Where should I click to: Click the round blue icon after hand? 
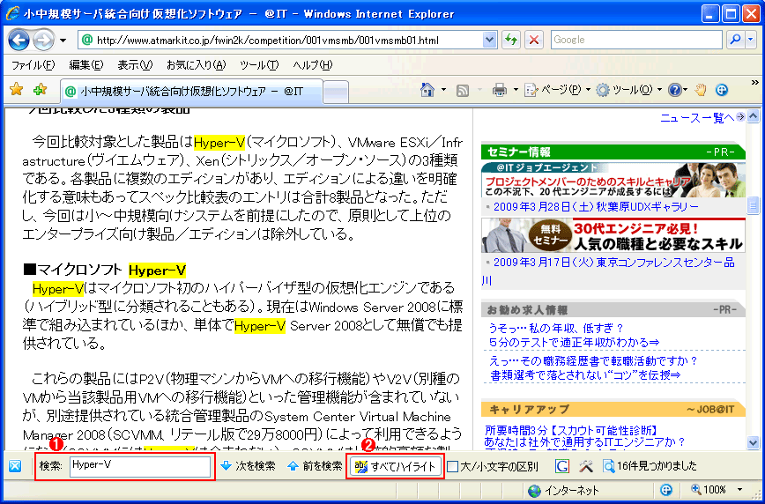[722, 90]
